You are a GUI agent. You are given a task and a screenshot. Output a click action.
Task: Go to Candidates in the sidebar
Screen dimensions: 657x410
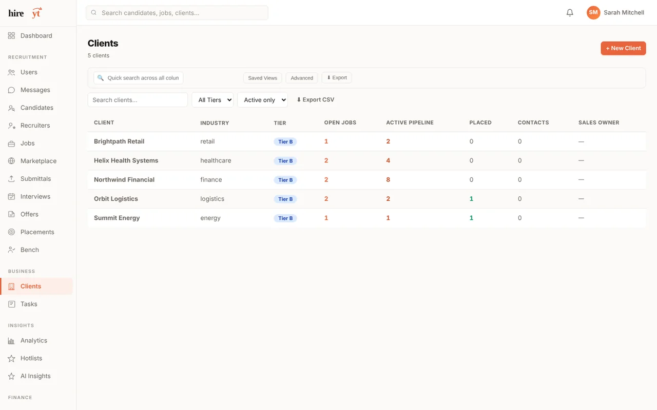pos(36,108)
